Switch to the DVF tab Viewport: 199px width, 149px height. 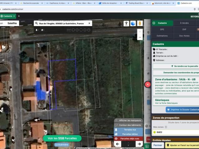(184, 29)
